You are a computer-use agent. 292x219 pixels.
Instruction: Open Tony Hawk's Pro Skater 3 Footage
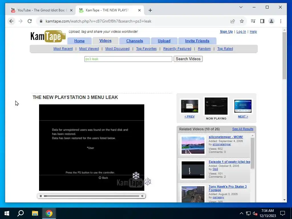click(228, 188)
